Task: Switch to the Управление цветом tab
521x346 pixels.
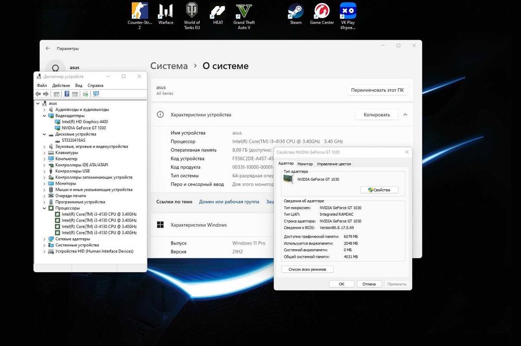Action: click(x=333, y=164)
